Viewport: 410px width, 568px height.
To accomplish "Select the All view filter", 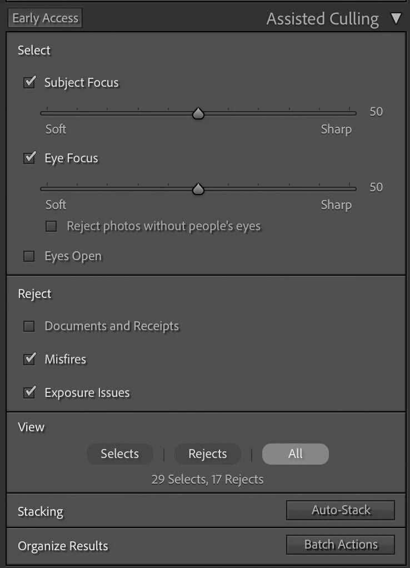I will pyautogui.click(x=295, y=454).
